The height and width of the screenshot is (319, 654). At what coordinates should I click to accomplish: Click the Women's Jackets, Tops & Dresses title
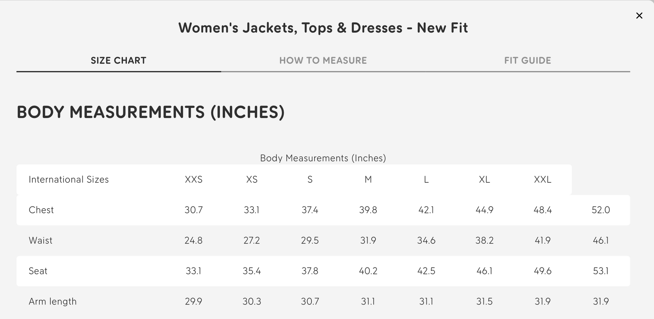pos(323,28)
